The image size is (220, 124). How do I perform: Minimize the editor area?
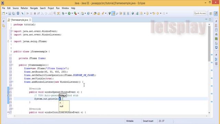click(206, 19)
